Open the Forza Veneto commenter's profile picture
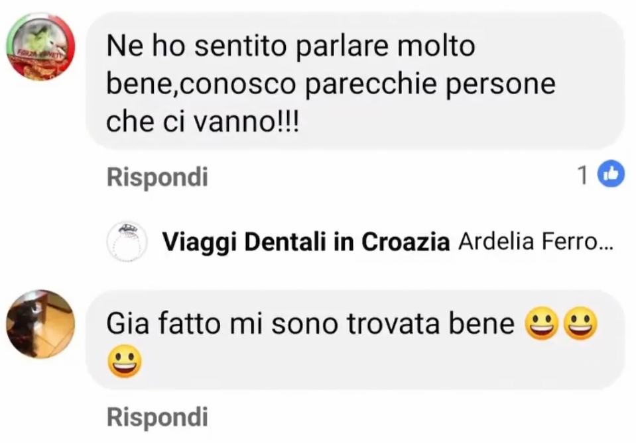The image size is (636, 443). (x=40, y=46)
